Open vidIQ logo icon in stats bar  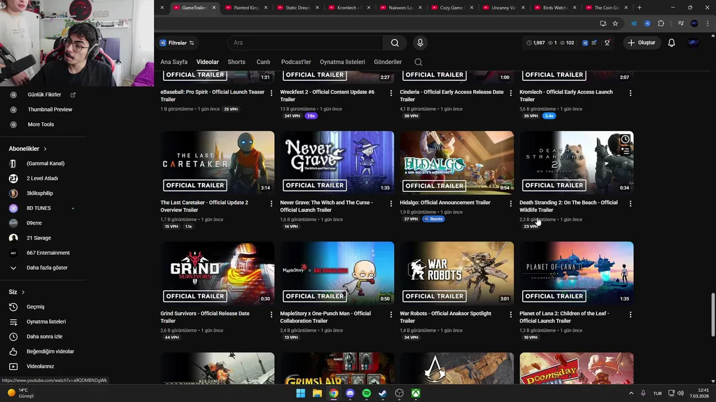585,43
